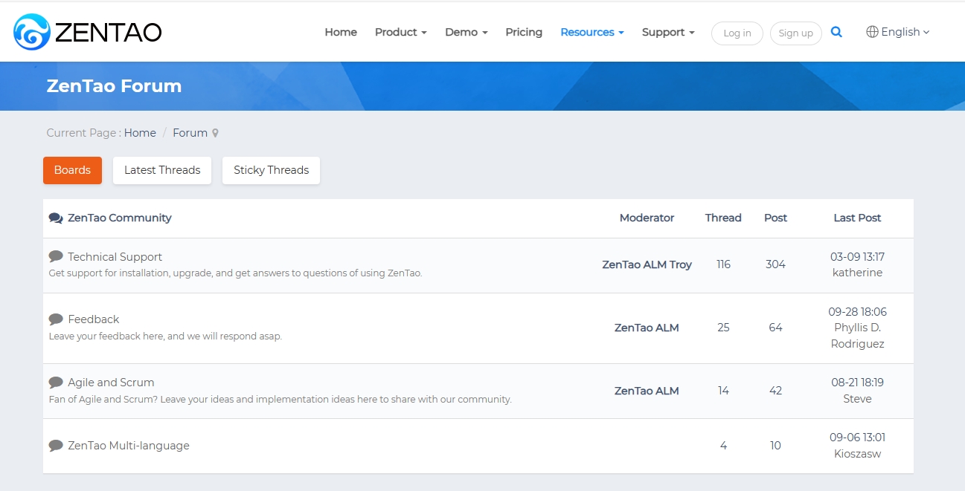This screenshot has height=491, width=965.
Task: Expand the Resources dropdown menu
Action: [592, 32]
